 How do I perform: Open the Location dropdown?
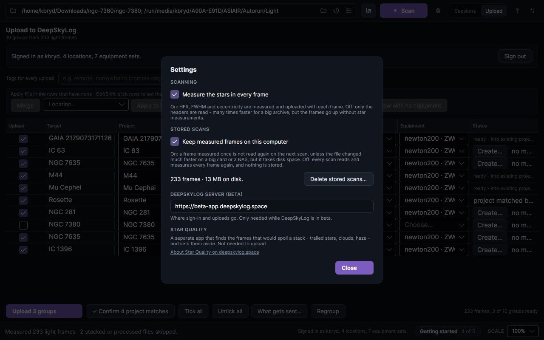click(86, 105)
